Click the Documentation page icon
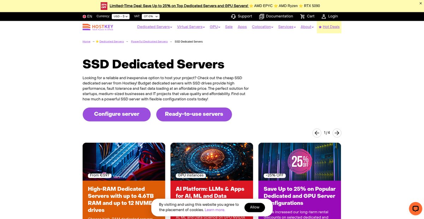The height and width of the screenshot is (219, 424). pyautogui.click(x=261, y=16)
